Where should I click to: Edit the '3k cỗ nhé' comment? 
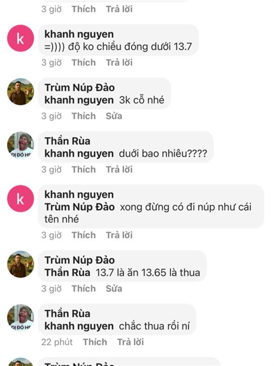click(x=114, y=116)
